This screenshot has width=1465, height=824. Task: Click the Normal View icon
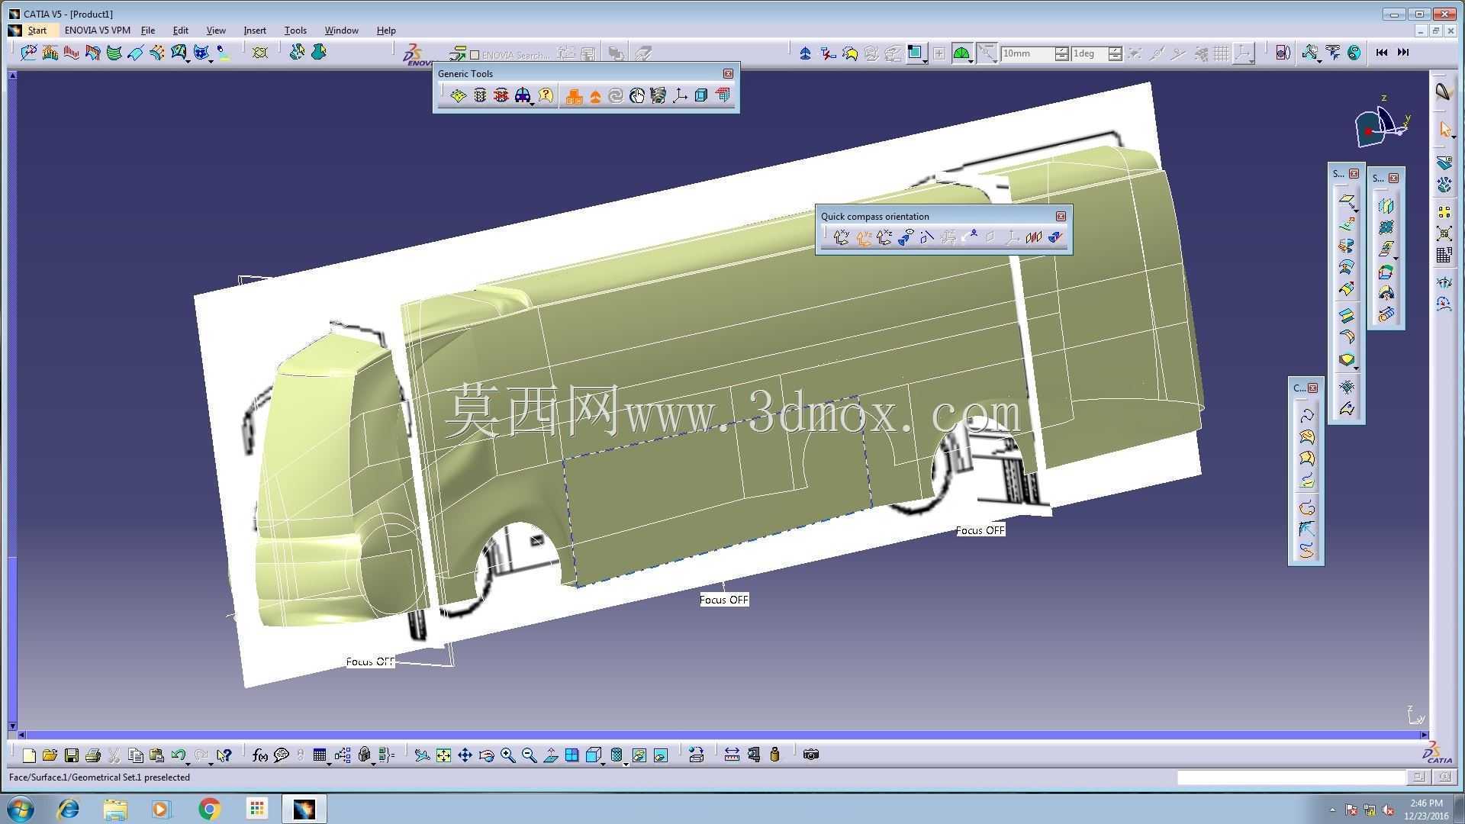point(550,755)
